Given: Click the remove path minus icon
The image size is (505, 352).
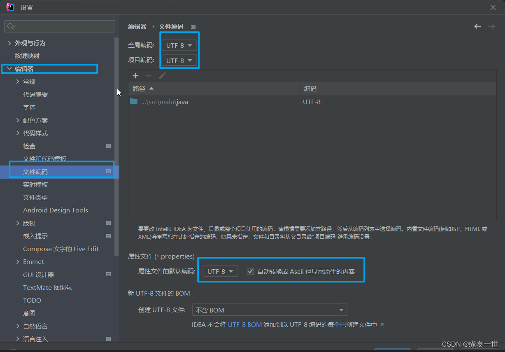Looking at the screenshot, I should (x=149, y=76).
